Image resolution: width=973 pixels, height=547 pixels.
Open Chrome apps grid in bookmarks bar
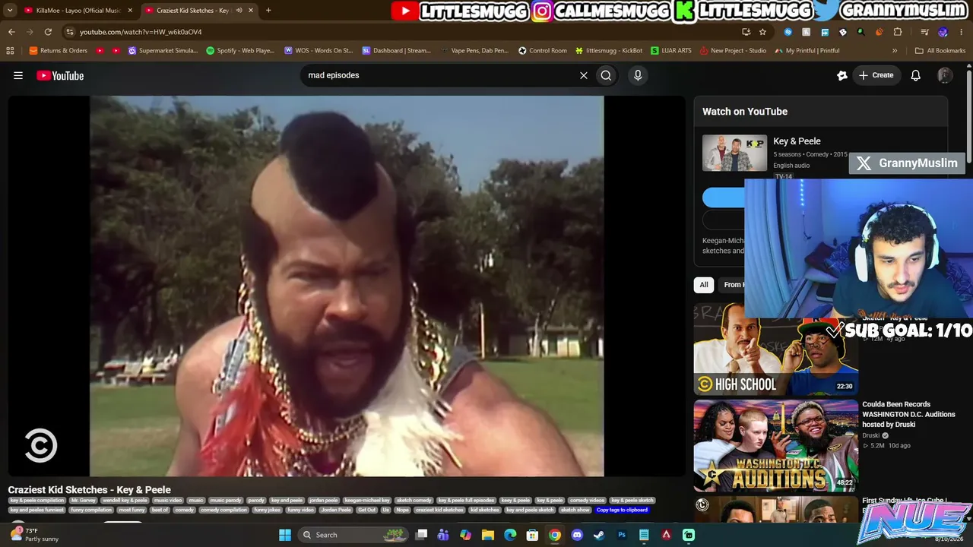pyautogui.click(x=10, y=51)
